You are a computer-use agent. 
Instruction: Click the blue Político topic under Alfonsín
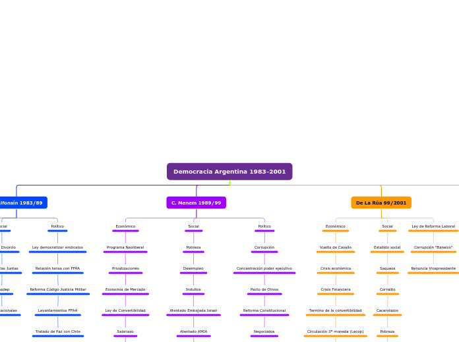point(57,226)
